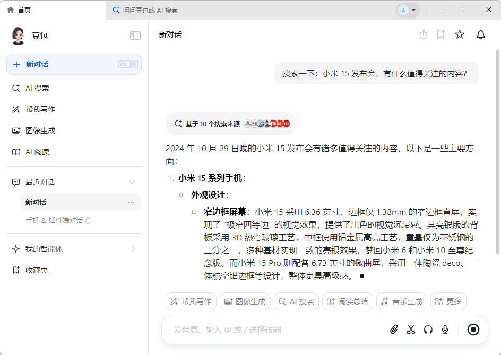Click the 豆包 avatar image
Image resolution: width=501 pixels, height=355 pixels.
point(18,36)
